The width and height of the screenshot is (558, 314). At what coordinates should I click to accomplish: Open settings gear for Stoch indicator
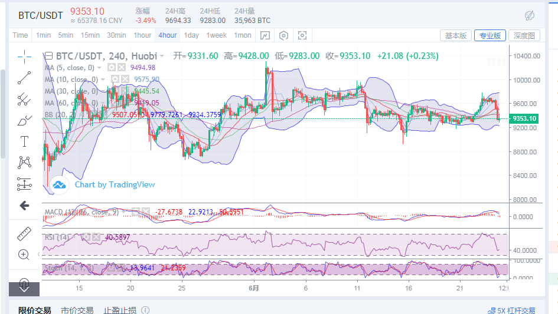click(x=111, y=267)
